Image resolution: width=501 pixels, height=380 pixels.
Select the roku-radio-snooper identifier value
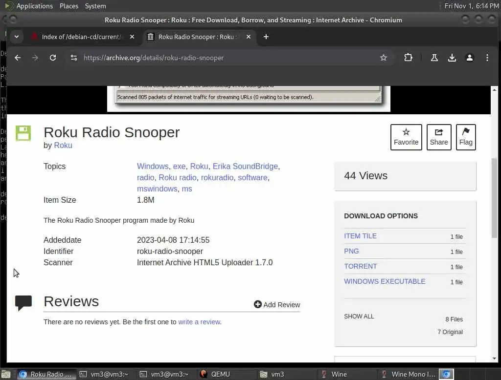point(170,252)
